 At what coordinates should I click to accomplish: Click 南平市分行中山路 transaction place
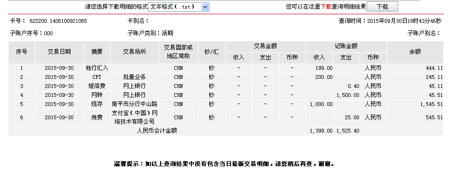click(134, 104)
